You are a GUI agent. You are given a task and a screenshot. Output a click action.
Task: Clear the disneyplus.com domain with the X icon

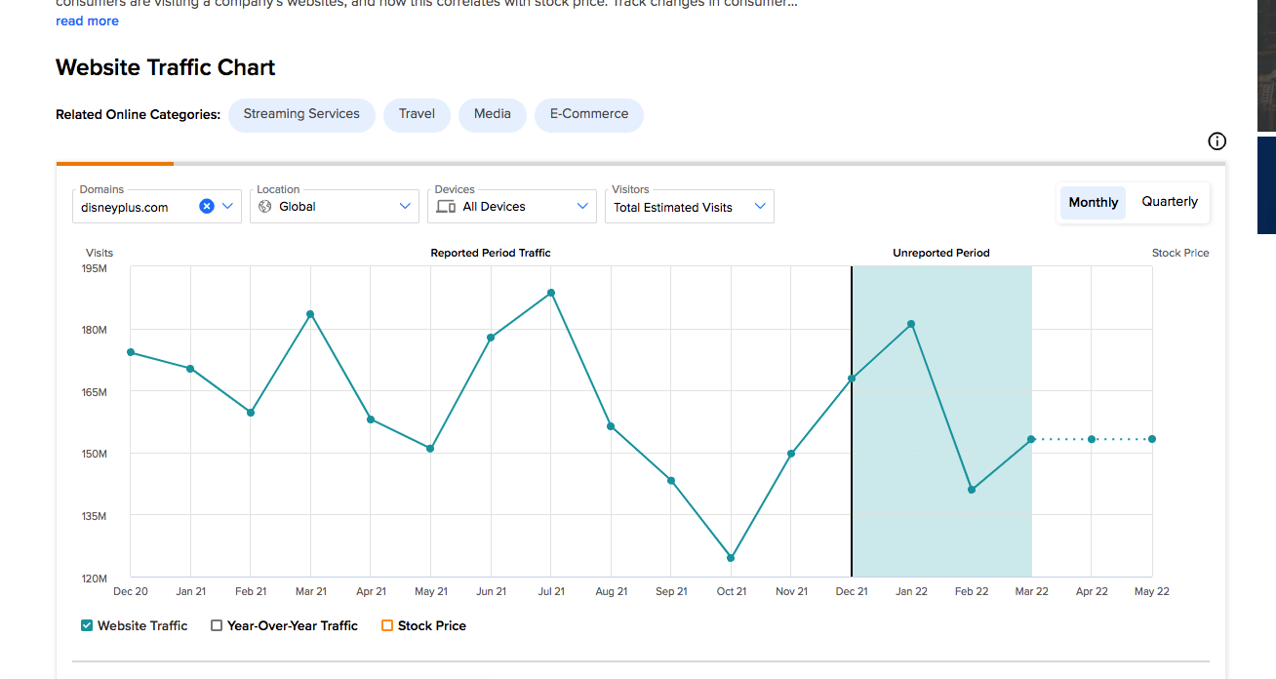[207, 206]
